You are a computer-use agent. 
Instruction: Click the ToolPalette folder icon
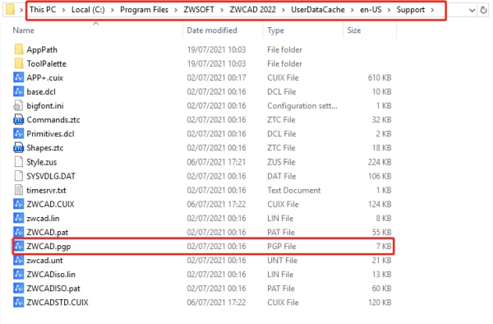pyautogui.click(x=19, y=63)
